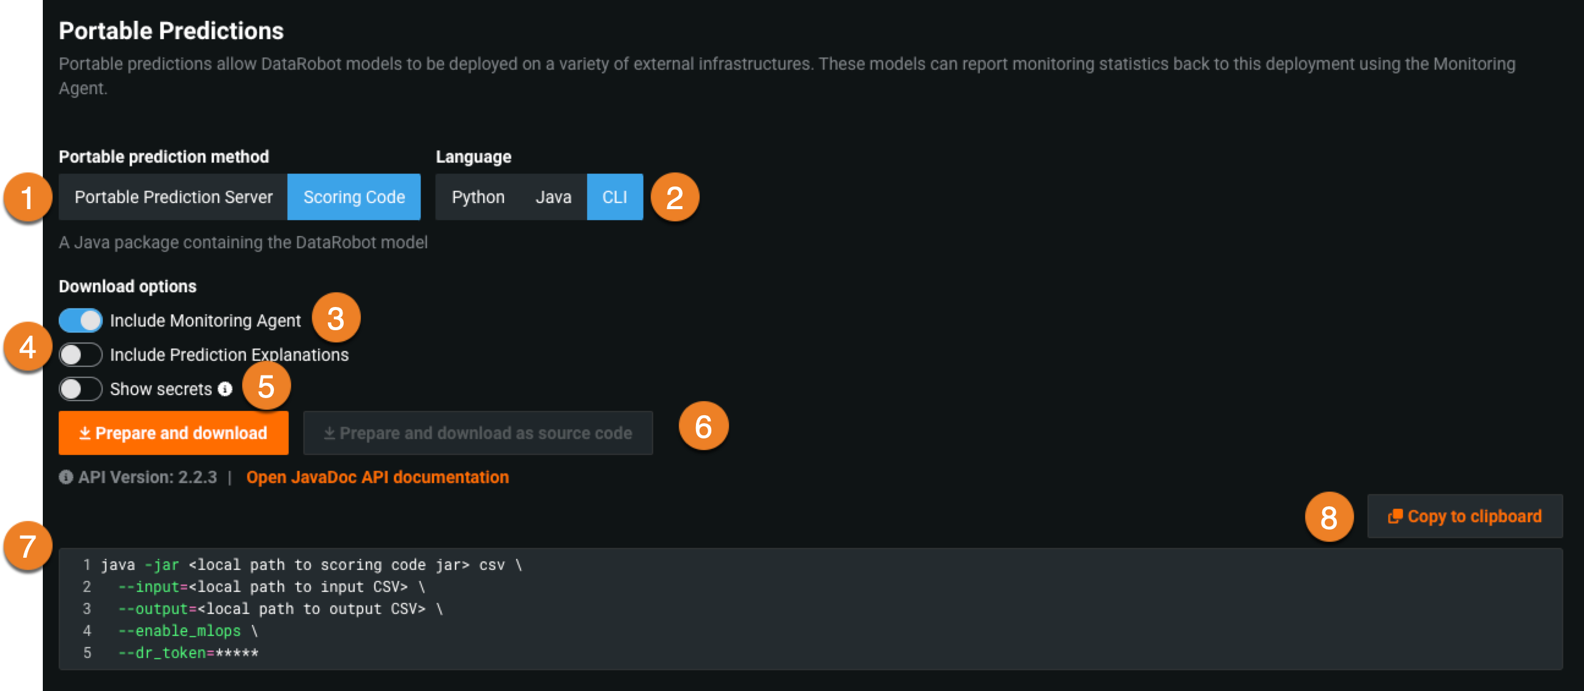The width and height of the screenshot is (1584, 691).
Task: Select the Scoring Code method
Action: pos(354,198)
